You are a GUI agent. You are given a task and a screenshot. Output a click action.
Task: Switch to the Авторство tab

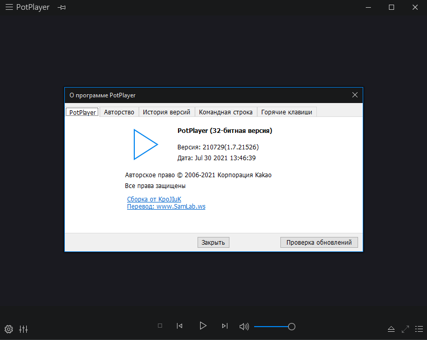coord(119,112)
